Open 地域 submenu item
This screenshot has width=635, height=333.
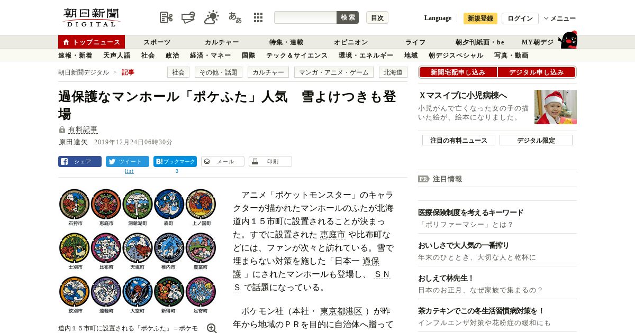[411, 55]
